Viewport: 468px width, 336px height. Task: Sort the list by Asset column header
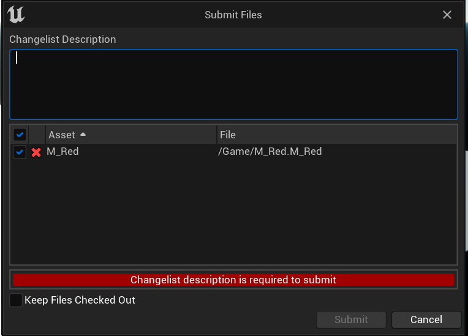[62, 135]
